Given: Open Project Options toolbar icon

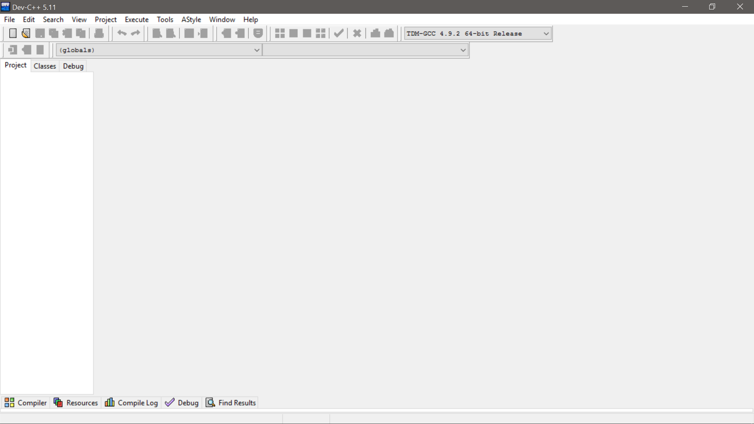Looking at the screenshot, I should (x=258, y=33).
